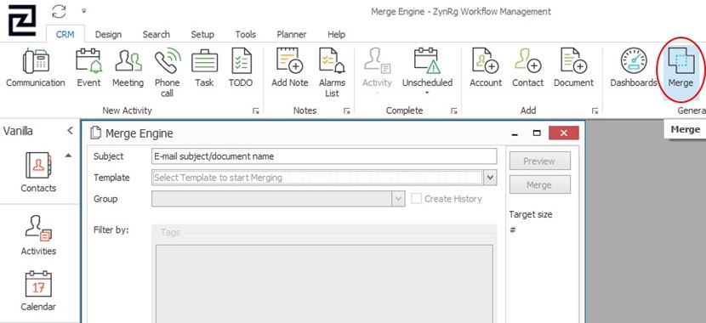706x323 pixels.
Task: Click the Merge button in Merge Engine
Action: [x=540, y=184]
